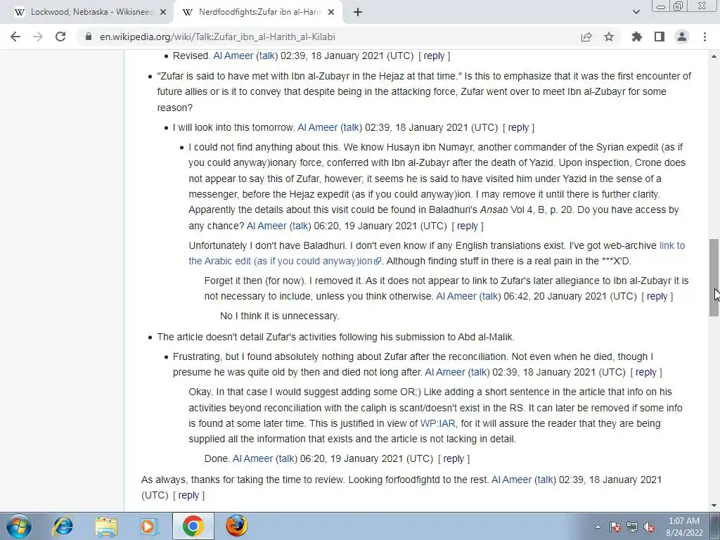Launch Internet Explorer from the taskbar
The height and width of the screenshot is (540, 720).
point(63,526)
